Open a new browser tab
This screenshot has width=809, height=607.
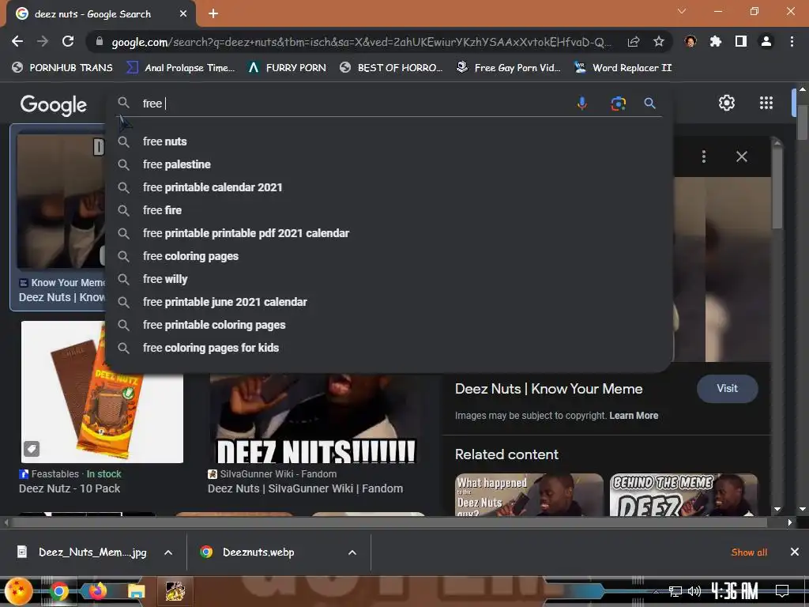tap(213, 13)
